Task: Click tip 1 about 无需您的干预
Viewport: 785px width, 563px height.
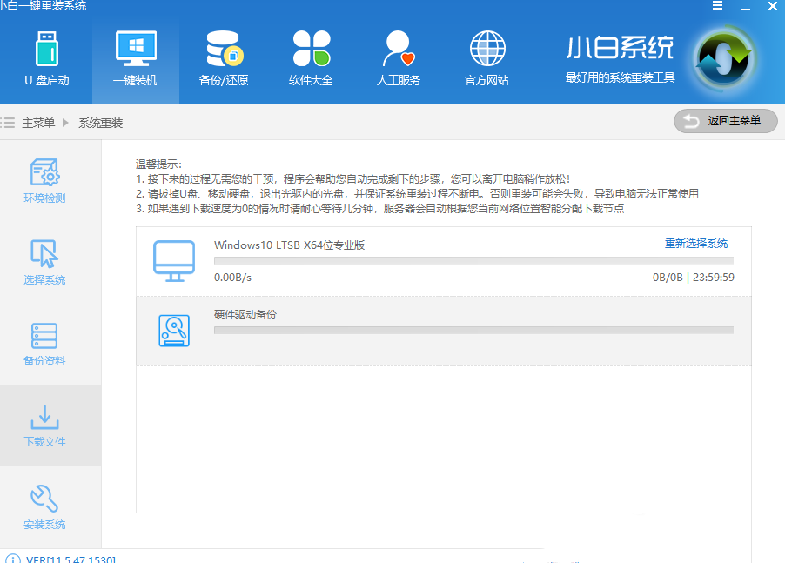Action: coord(353,179)
